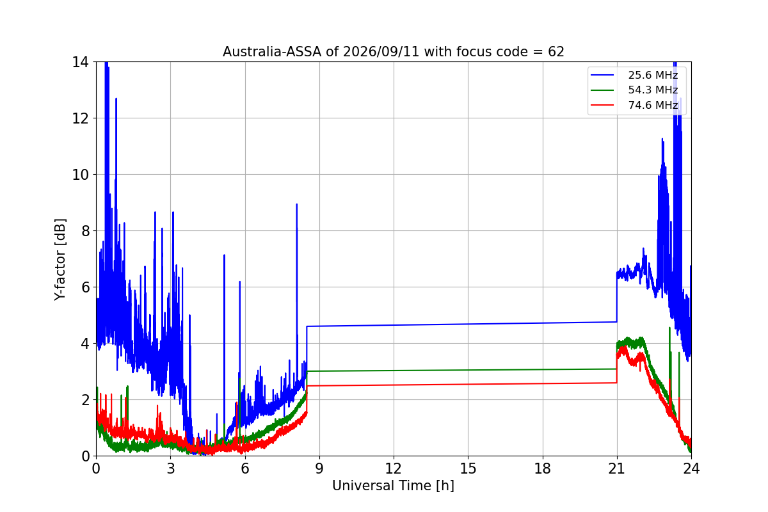The height and width of the screenshot is (512, 768).
Task: Click the x-axis tick label 15
Action: 468,468
